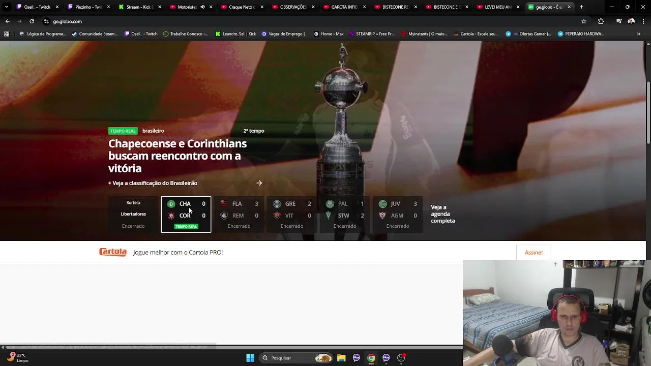Close the Osell_ - Twitch tab
This screenshot has width=651, height=366.
click(x=57, y=7)
